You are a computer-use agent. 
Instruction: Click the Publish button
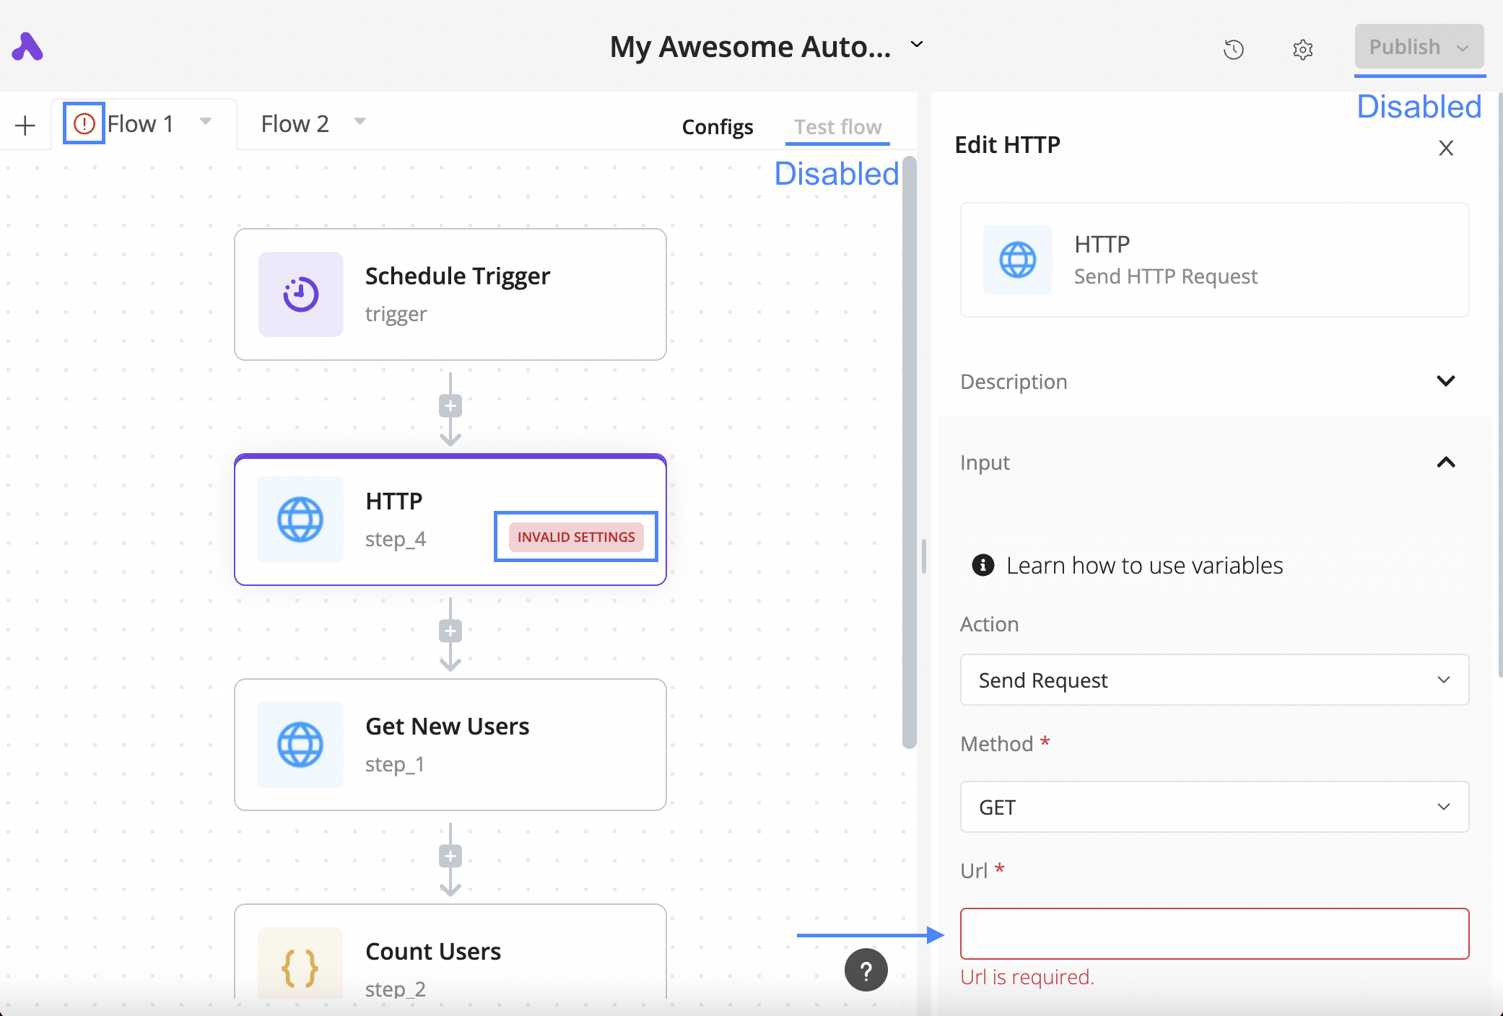coord(1404,47)
